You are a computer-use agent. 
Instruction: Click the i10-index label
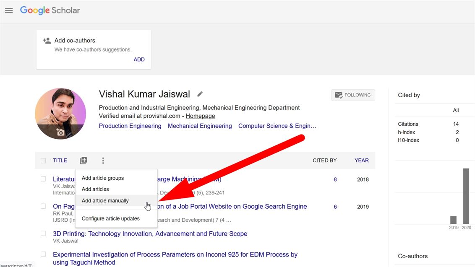(408, 140)
